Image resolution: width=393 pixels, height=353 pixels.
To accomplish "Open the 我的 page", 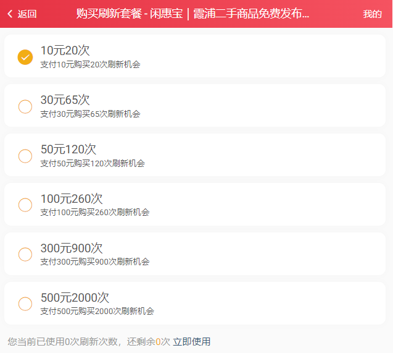I will coord(372,14).
